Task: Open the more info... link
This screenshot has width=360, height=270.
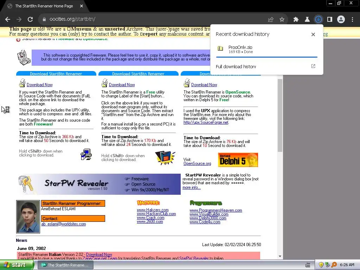Action: tap(192, 188)
